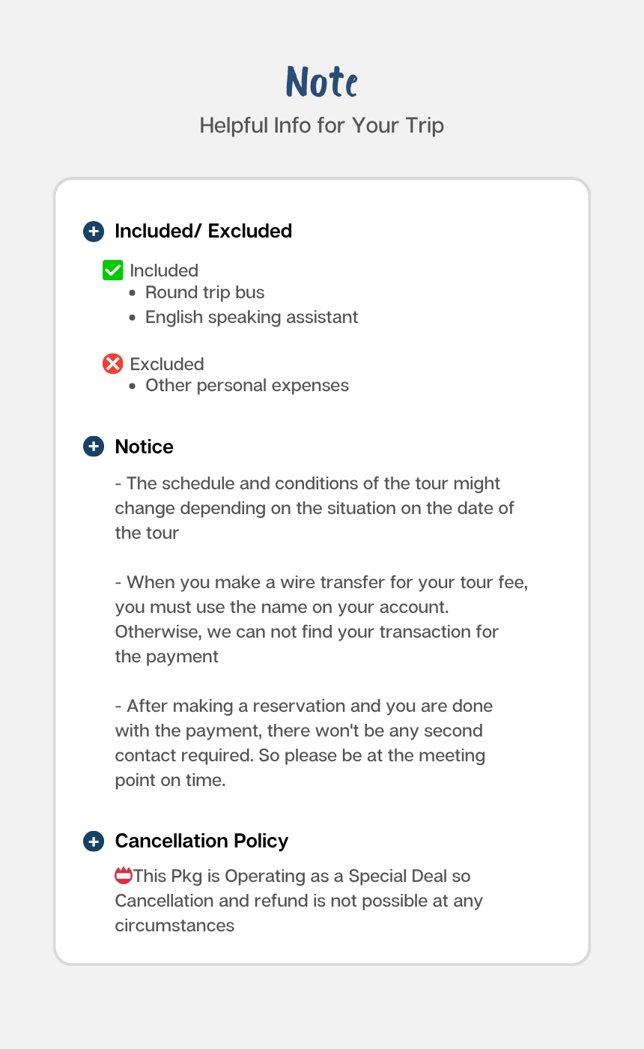Click the English speaking assistant item
The image size is (644, 1049).
point(252,317)
